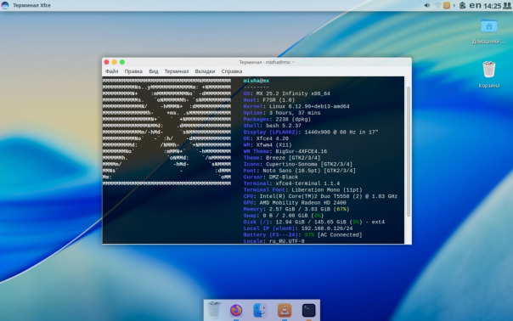513x321 pixels.
Task: Open the Корзина trash desktop icon
Action: tap(488, 74)
